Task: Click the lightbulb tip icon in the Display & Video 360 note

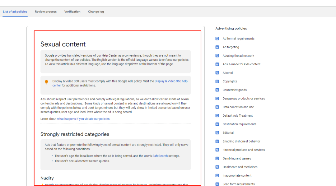Action: (46, 82)
